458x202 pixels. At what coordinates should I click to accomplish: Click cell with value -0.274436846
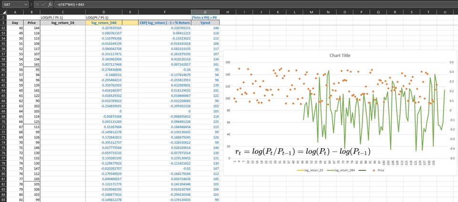click(x=104, y=70)
